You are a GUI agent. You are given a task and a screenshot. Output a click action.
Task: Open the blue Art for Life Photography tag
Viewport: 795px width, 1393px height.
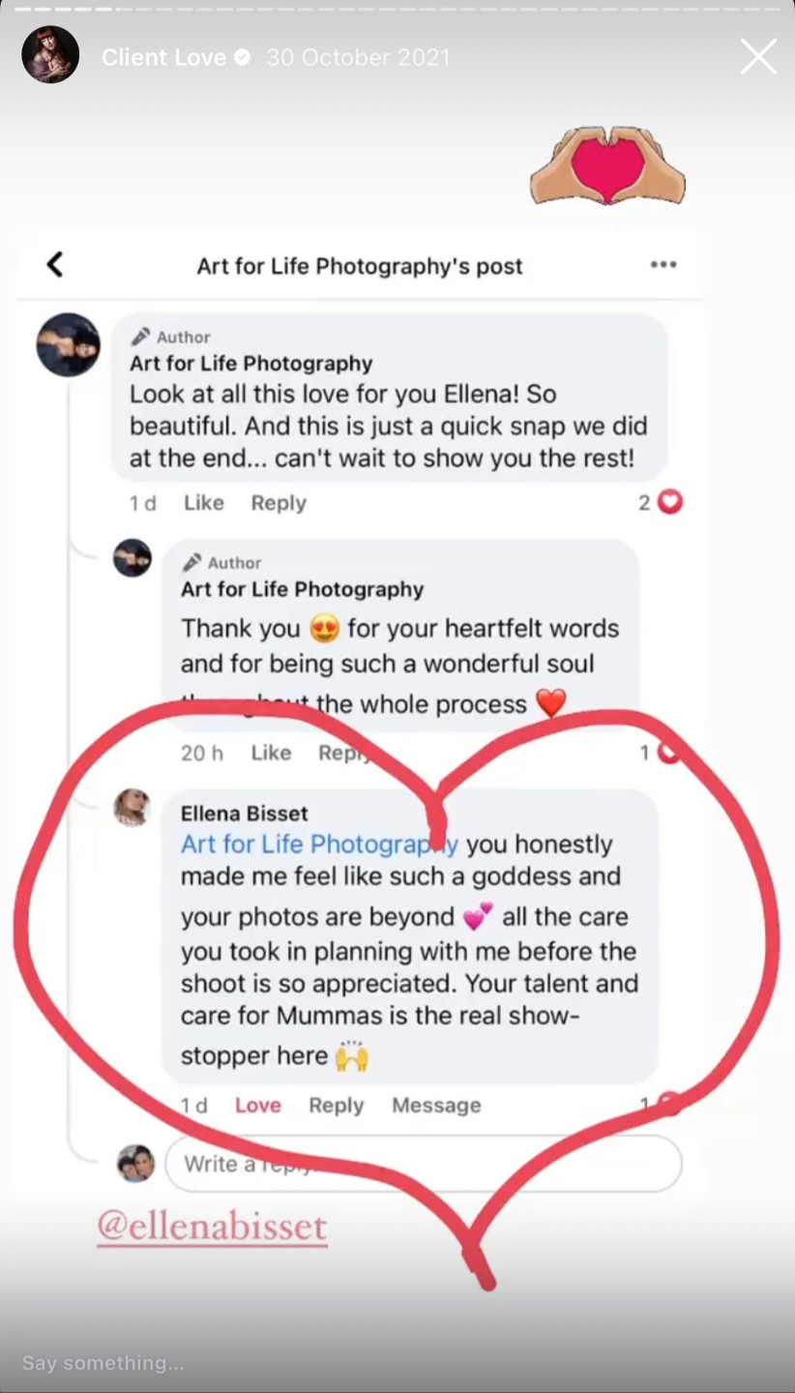[x=319, y=844]
